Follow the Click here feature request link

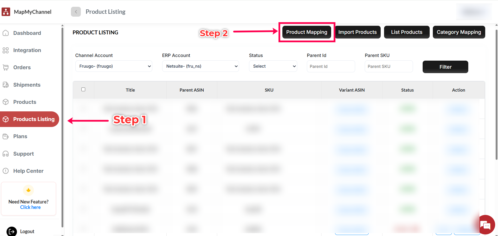click(30, 207)
